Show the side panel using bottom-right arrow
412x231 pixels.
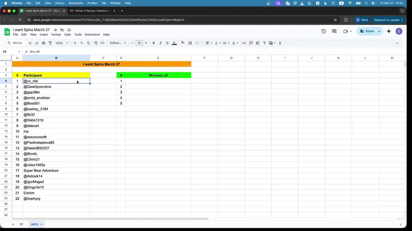click(x=400, y=225)
